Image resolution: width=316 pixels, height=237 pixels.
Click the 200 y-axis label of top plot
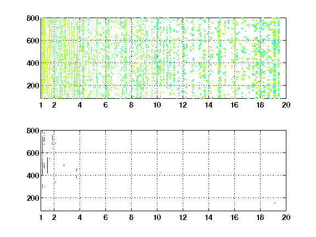33,86
